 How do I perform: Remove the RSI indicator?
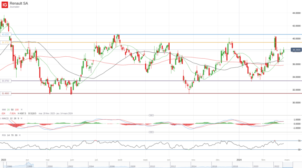[19, 135]
